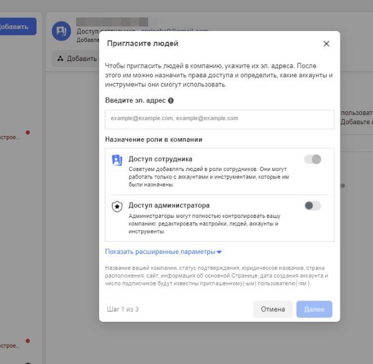Click the upper red status dot in sidebar
This screenshot has width=373, height=364.
tap(28, 133)
